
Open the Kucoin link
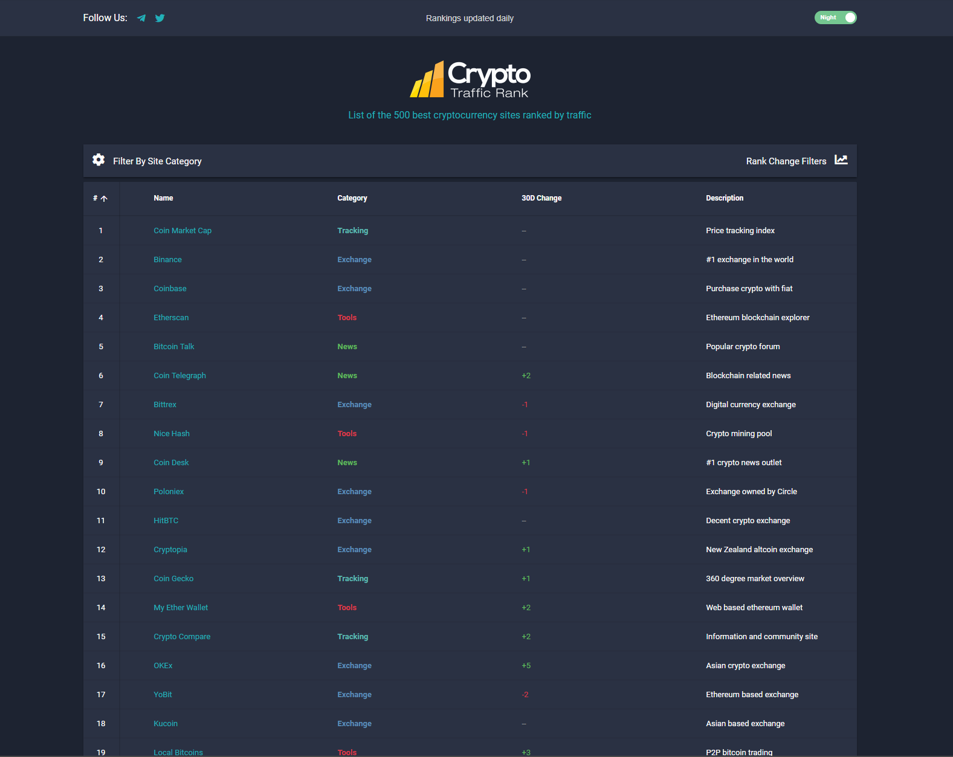[x=166, y=724]
